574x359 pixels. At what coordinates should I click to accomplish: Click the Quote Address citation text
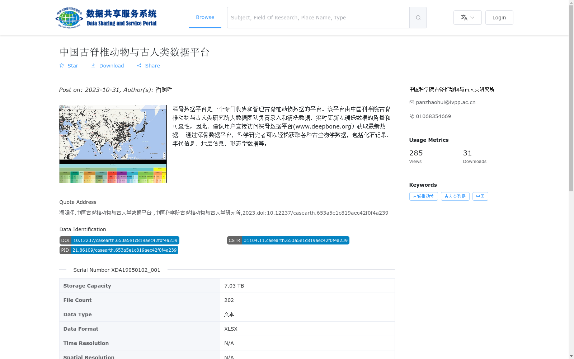[x=224, y=213]
